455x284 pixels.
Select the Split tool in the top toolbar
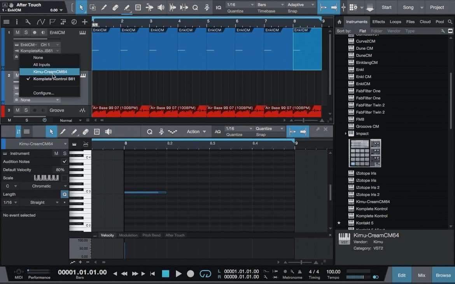click(x=104, y=7)
